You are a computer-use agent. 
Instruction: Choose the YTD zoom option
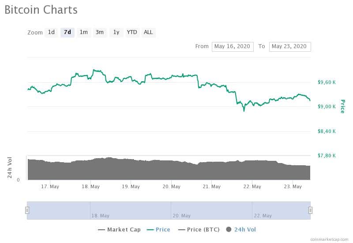point(132,32)
